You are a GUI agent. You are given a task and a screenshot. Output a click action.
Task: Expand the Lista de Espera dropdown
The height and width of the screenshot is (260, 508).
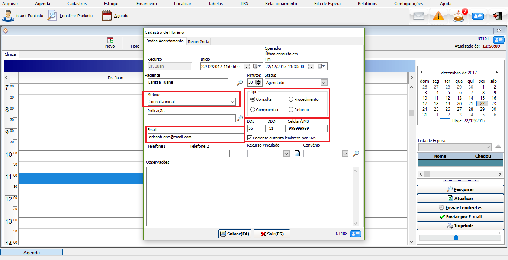pyautogui.click(x=488, y=147)
